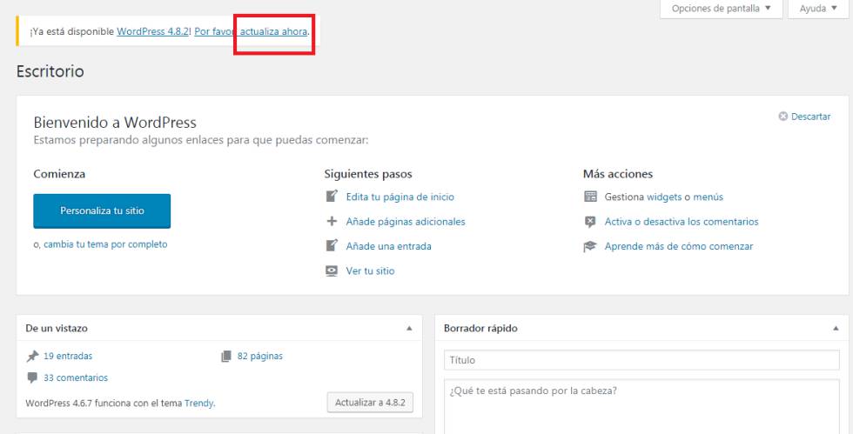Open 'Activa o desactiva los comentarios' link
Viewport: 853px width, 434px height.
coord(681,222)
